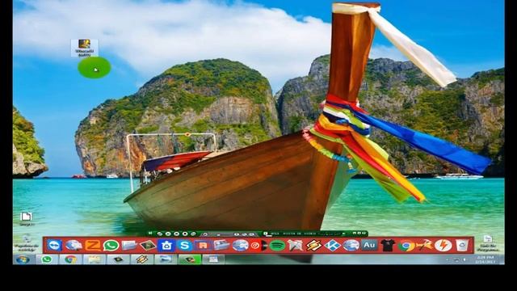Open globe icon left of Audition
517x291 pixels.
coord(351,245)
